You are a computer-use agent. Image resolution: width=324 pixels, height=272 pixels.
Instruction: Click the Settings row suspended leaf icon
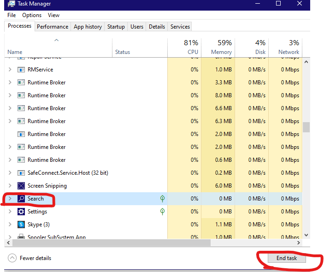tap(162, 212)
